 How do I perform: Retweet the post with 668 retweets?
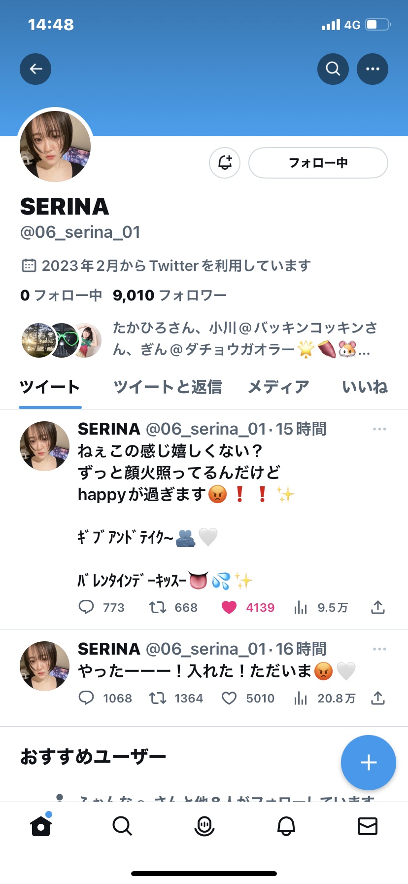pyautogui.click(x=158, y=607)
